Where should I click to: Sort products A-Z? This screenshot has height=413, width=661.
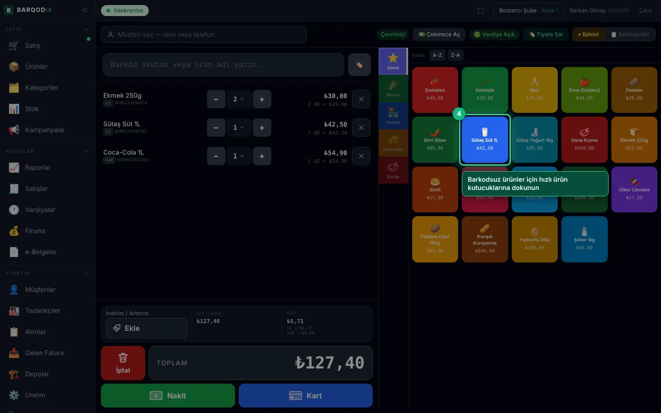(437, 55)
